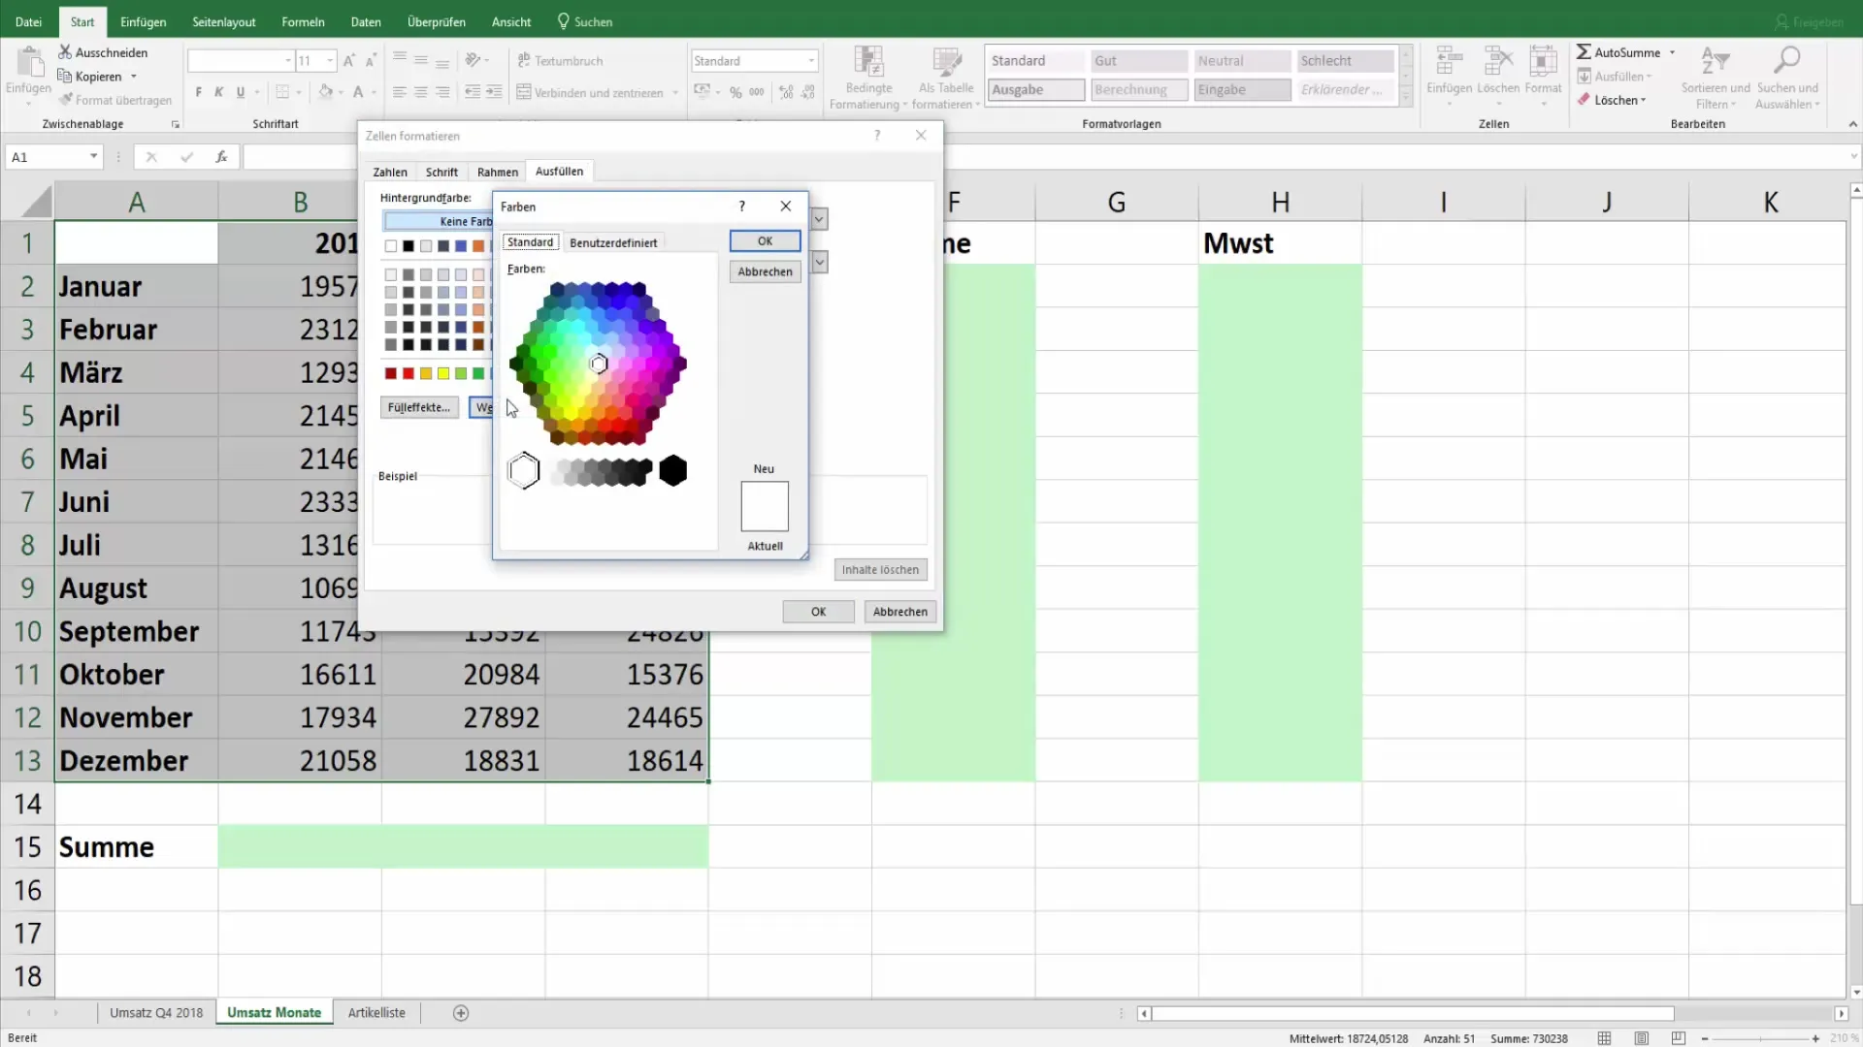Switch to Benutzerdefiniert tab in Farben dialog
This screenshot has height=1047, width=1863.
[x=613, y=242]
